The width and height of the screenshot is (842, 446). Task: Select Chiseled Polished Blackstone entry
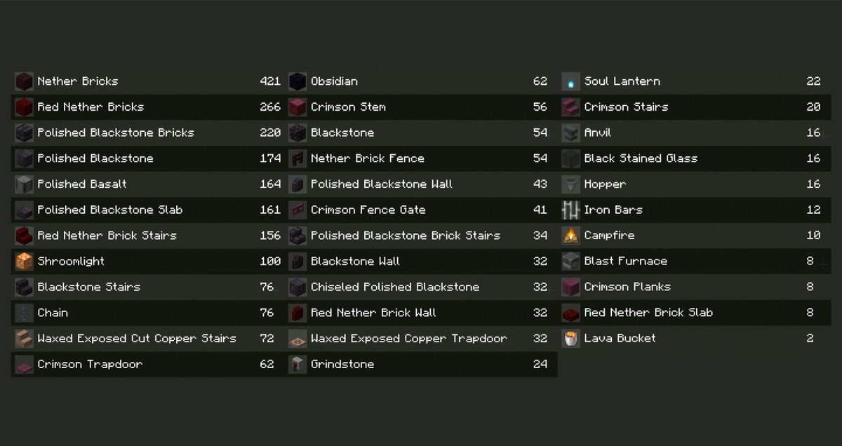(421, 287)
